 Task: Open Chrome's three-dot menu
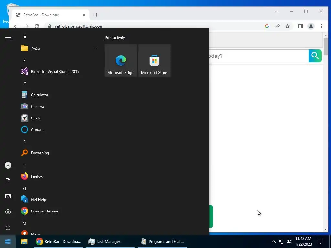pos(321,26)
